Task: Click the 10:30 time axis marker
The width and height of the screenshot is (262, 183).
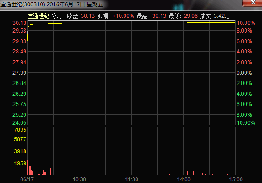Action: [79, 179]
